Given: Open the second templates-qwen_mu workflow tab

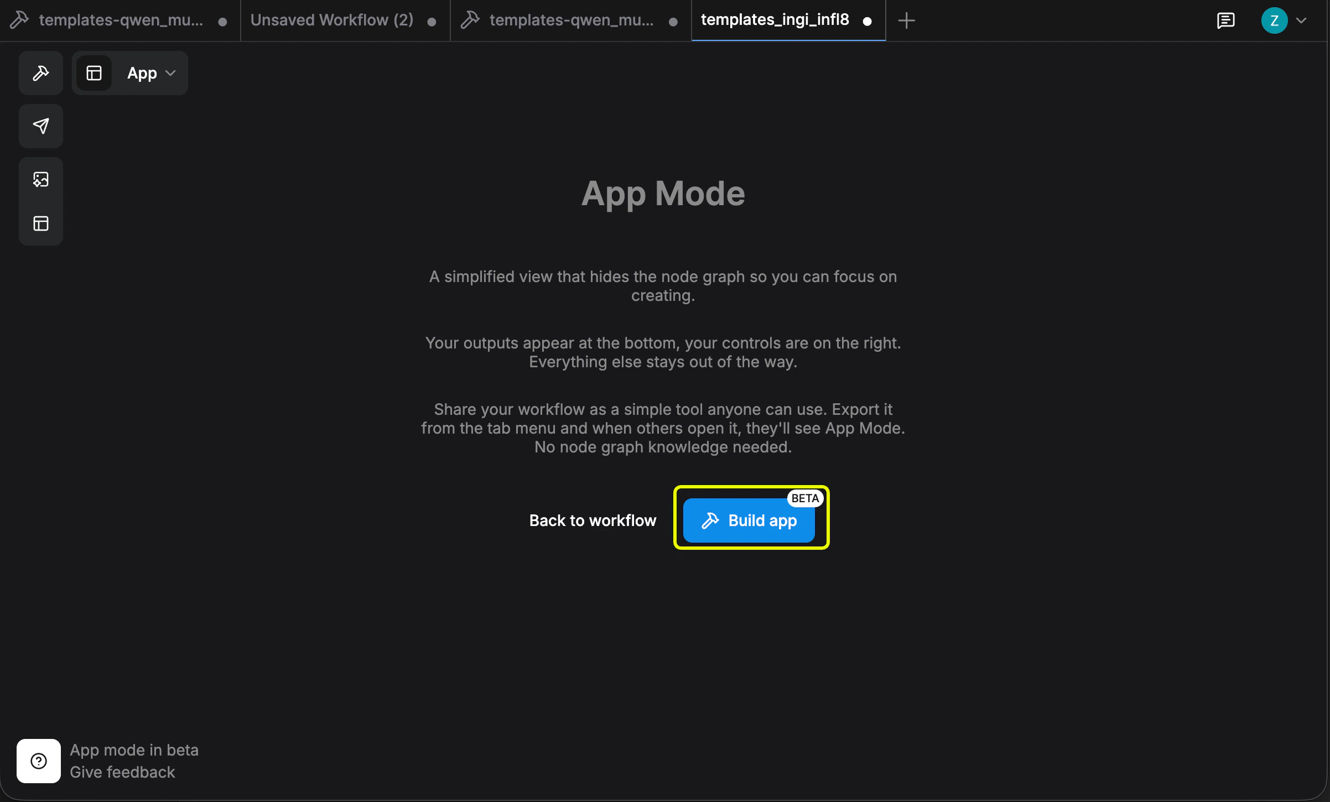Looking at the screenshot, I should pyautogui.click(x=570, y=20).
